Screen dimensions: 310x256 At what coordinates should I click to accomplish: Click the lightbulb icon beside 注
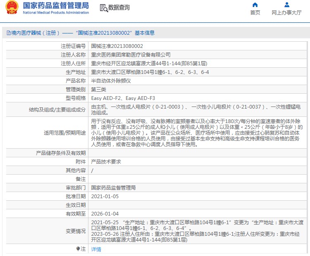(78, 249)
